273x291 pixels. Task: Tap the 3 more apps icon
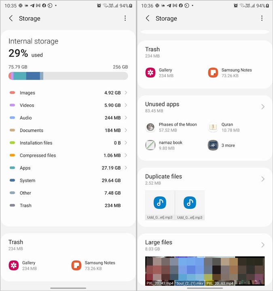pyautogui.click(x=213, y=145)
